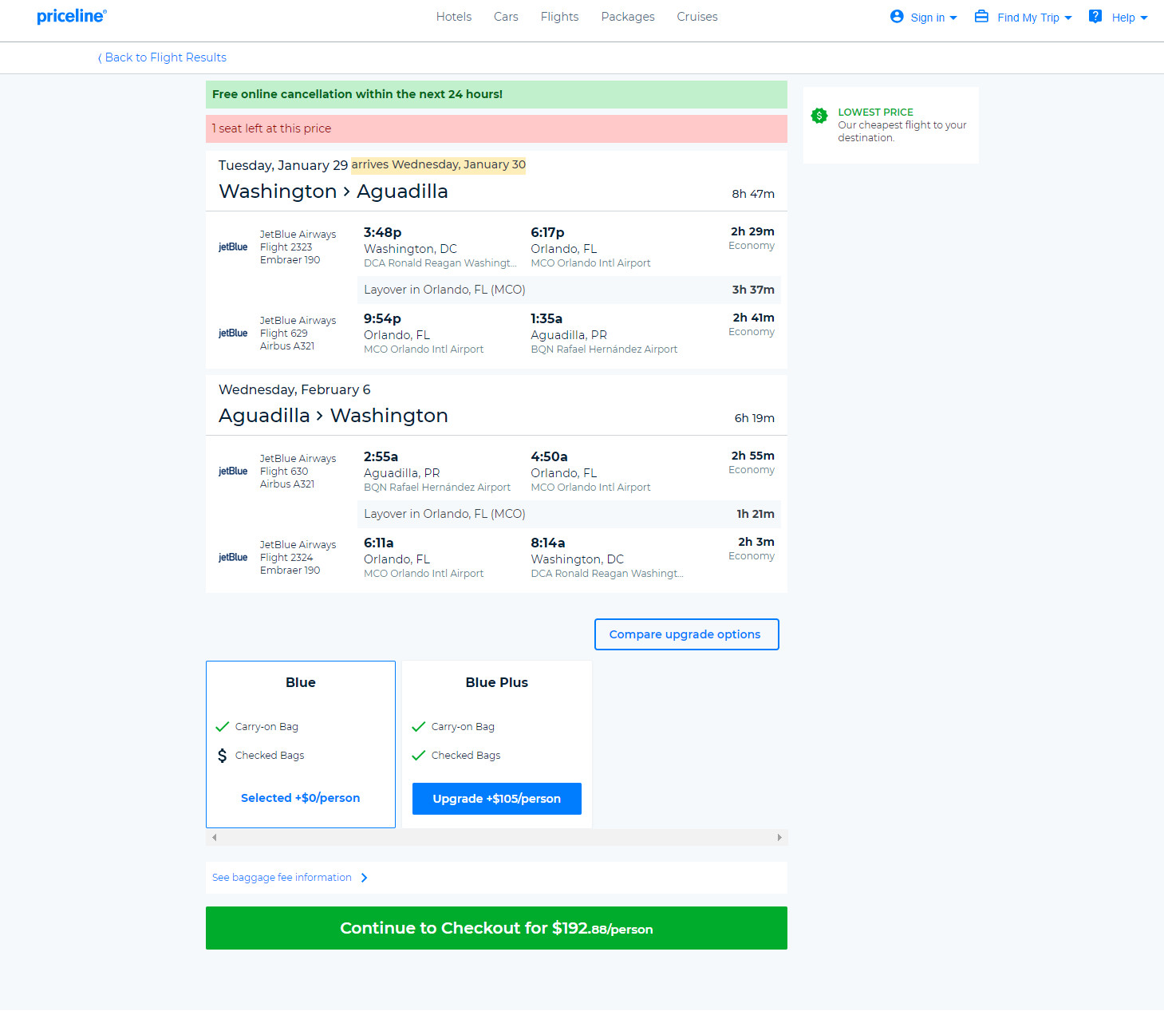Open the Cruises section

697,17
